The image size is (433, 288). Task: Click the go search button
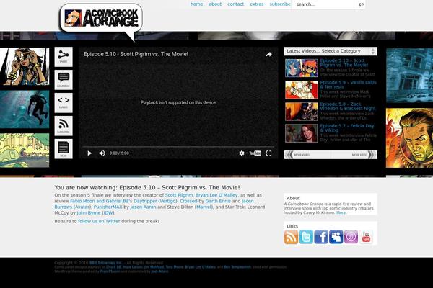tap(361, 4)
